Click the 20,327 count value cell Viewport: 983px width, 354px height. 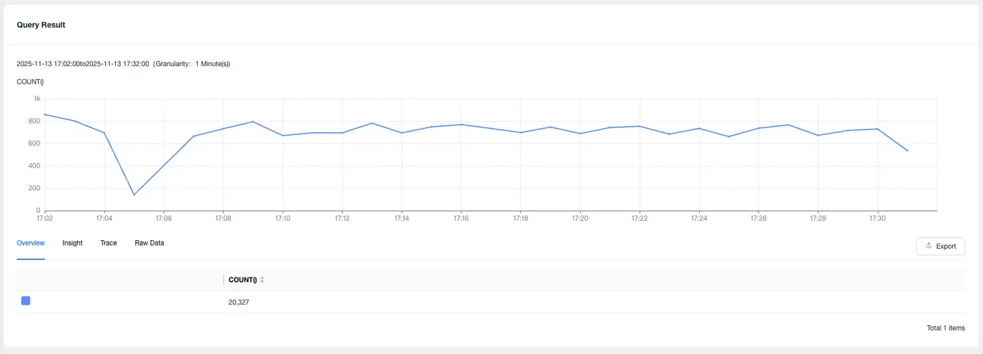239,302
